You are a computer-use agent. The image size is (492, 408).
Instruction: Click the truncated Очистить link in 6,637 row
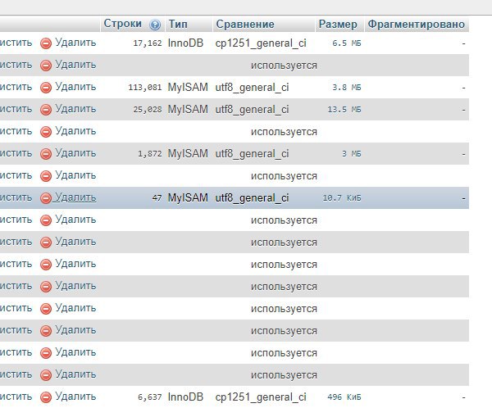point(16,397)
